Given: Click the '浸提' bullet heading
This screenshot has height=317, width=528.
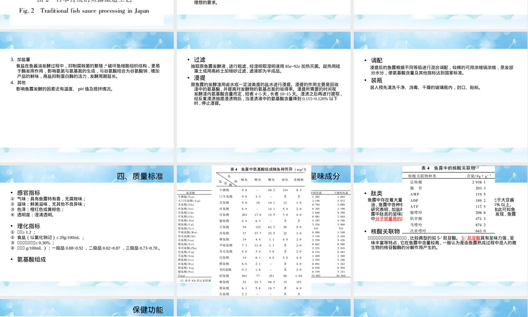Looking at the screenshot, I should pyautogui.click(x=200, y=78).
